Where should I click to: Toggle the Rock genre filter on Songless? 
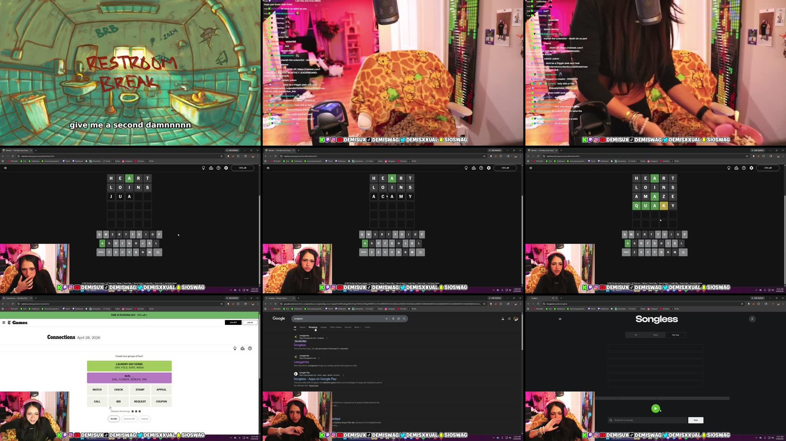tap(656, 335)
